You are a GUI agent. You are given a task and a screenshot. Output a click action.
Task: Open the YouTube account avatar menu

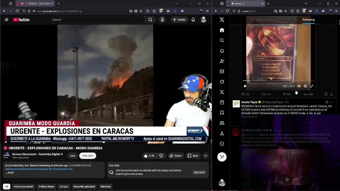coord(203,20)
